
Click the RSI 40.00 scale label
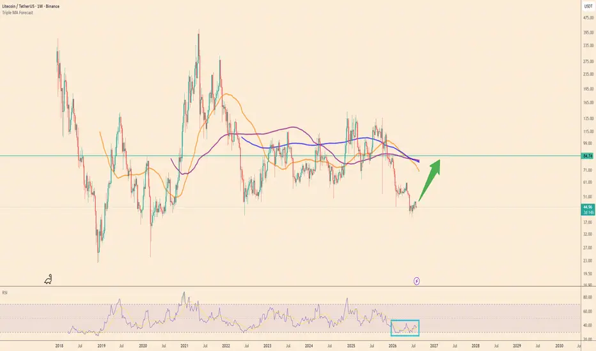coord(588,325)
